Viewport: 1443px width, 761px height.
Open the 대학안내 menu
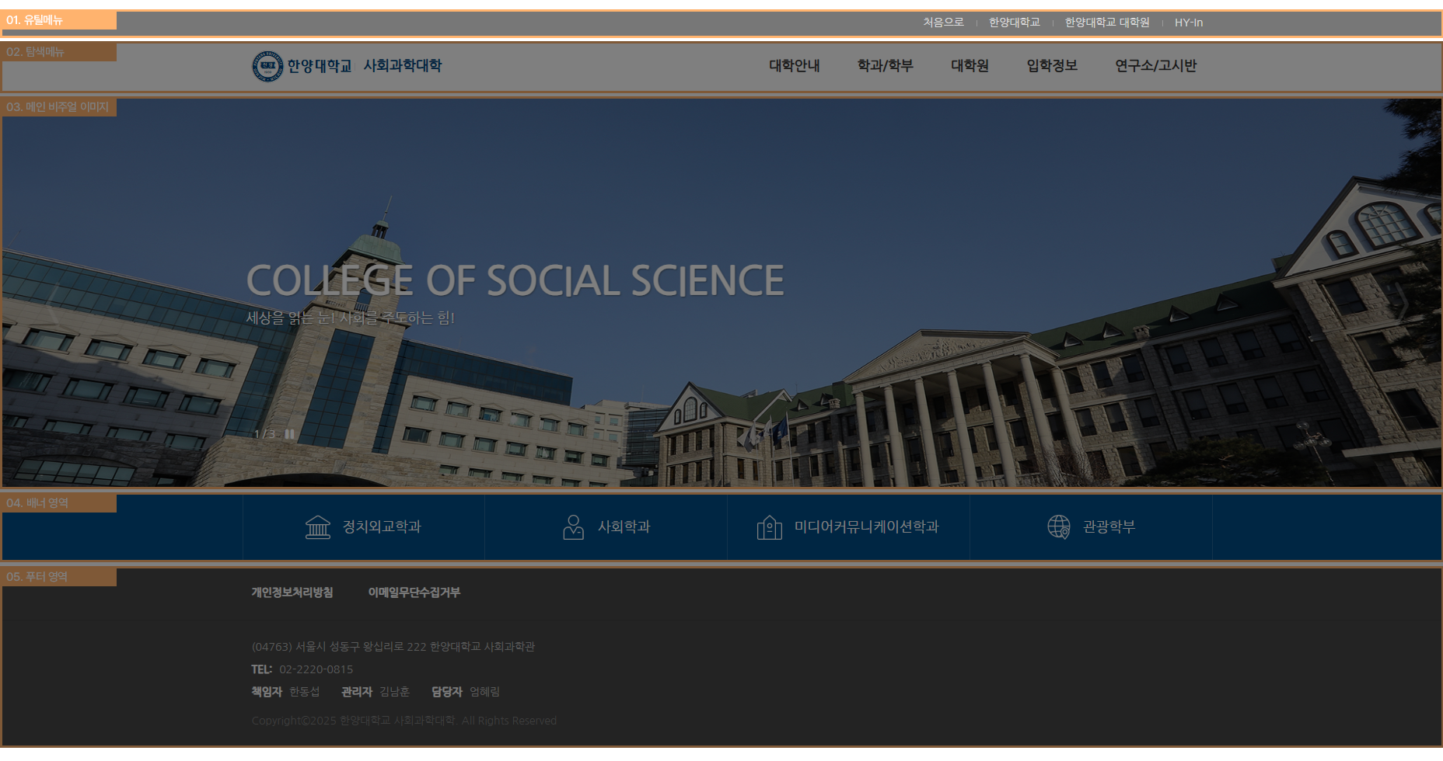tap(794, 66)
